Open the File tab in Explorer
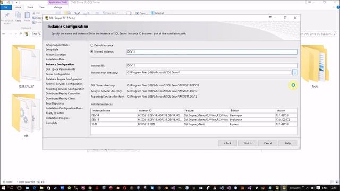 click(6, 7)
